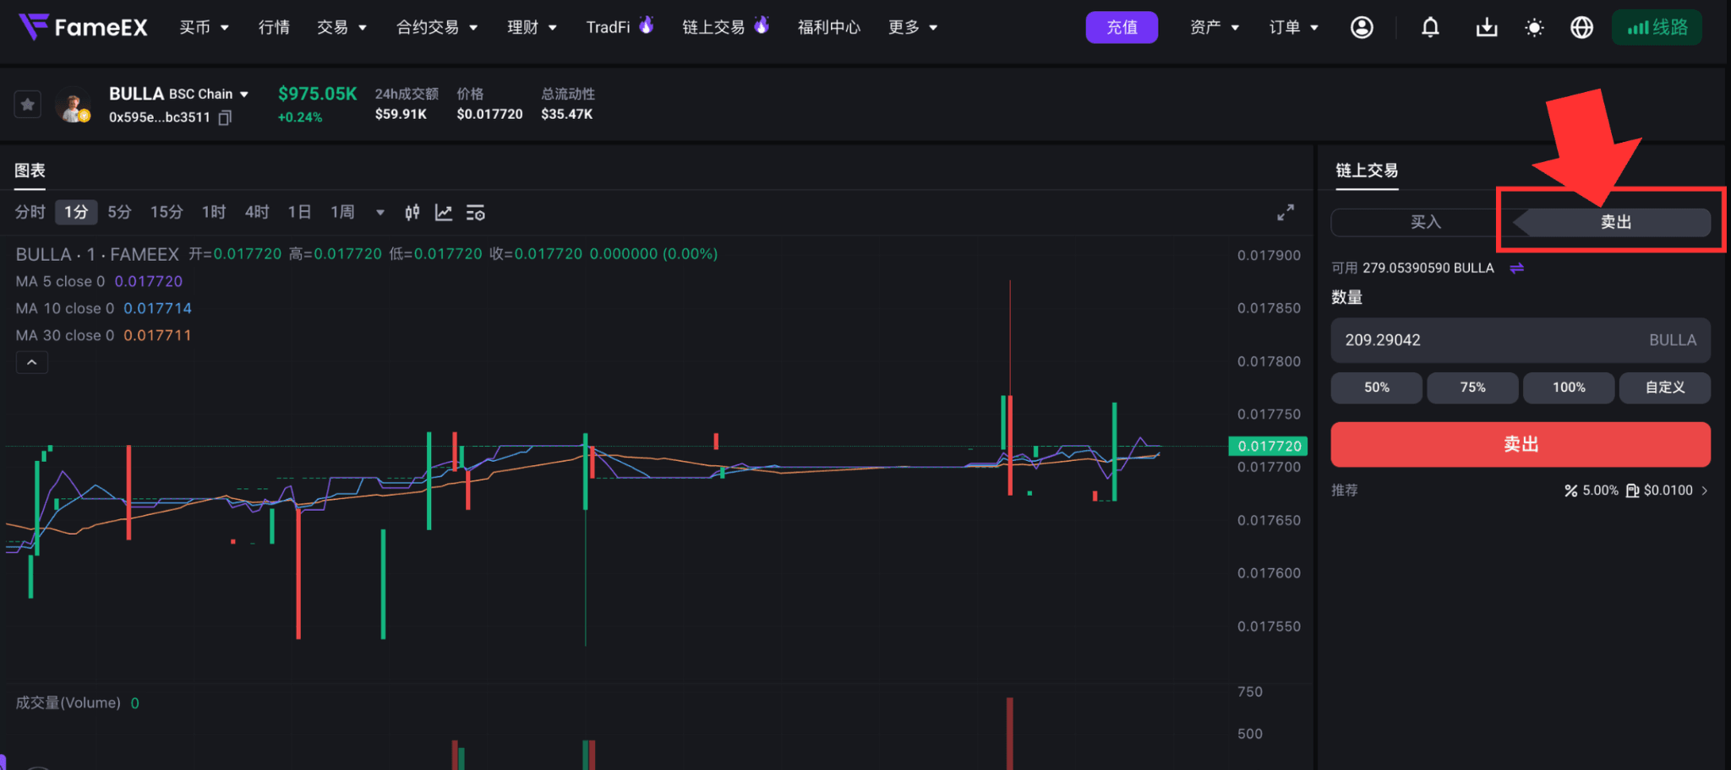
Task: Expand chart to fullscreen
Action: tap(1286, 213)
